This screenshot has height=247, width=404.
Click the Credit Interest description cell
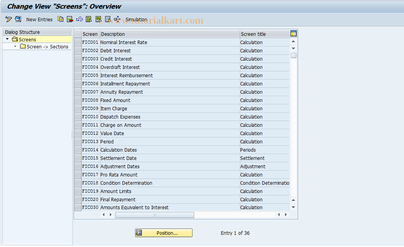(170, 59)
